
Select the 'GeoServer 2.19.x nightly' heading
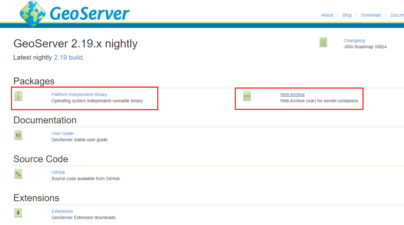coord(75,44)
